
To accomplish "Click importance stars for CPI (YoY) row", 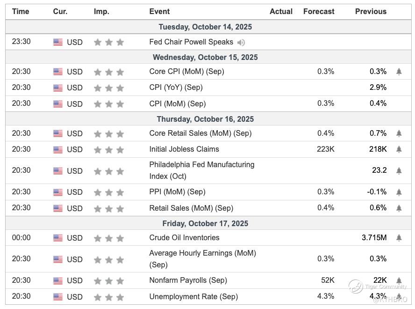I will 109,88.
